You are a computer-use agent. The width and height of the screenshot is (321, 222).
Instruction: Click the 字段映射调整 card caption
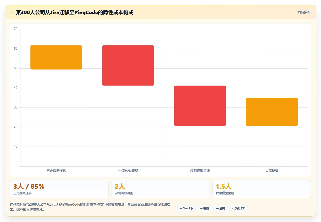(x=124, y=193)
